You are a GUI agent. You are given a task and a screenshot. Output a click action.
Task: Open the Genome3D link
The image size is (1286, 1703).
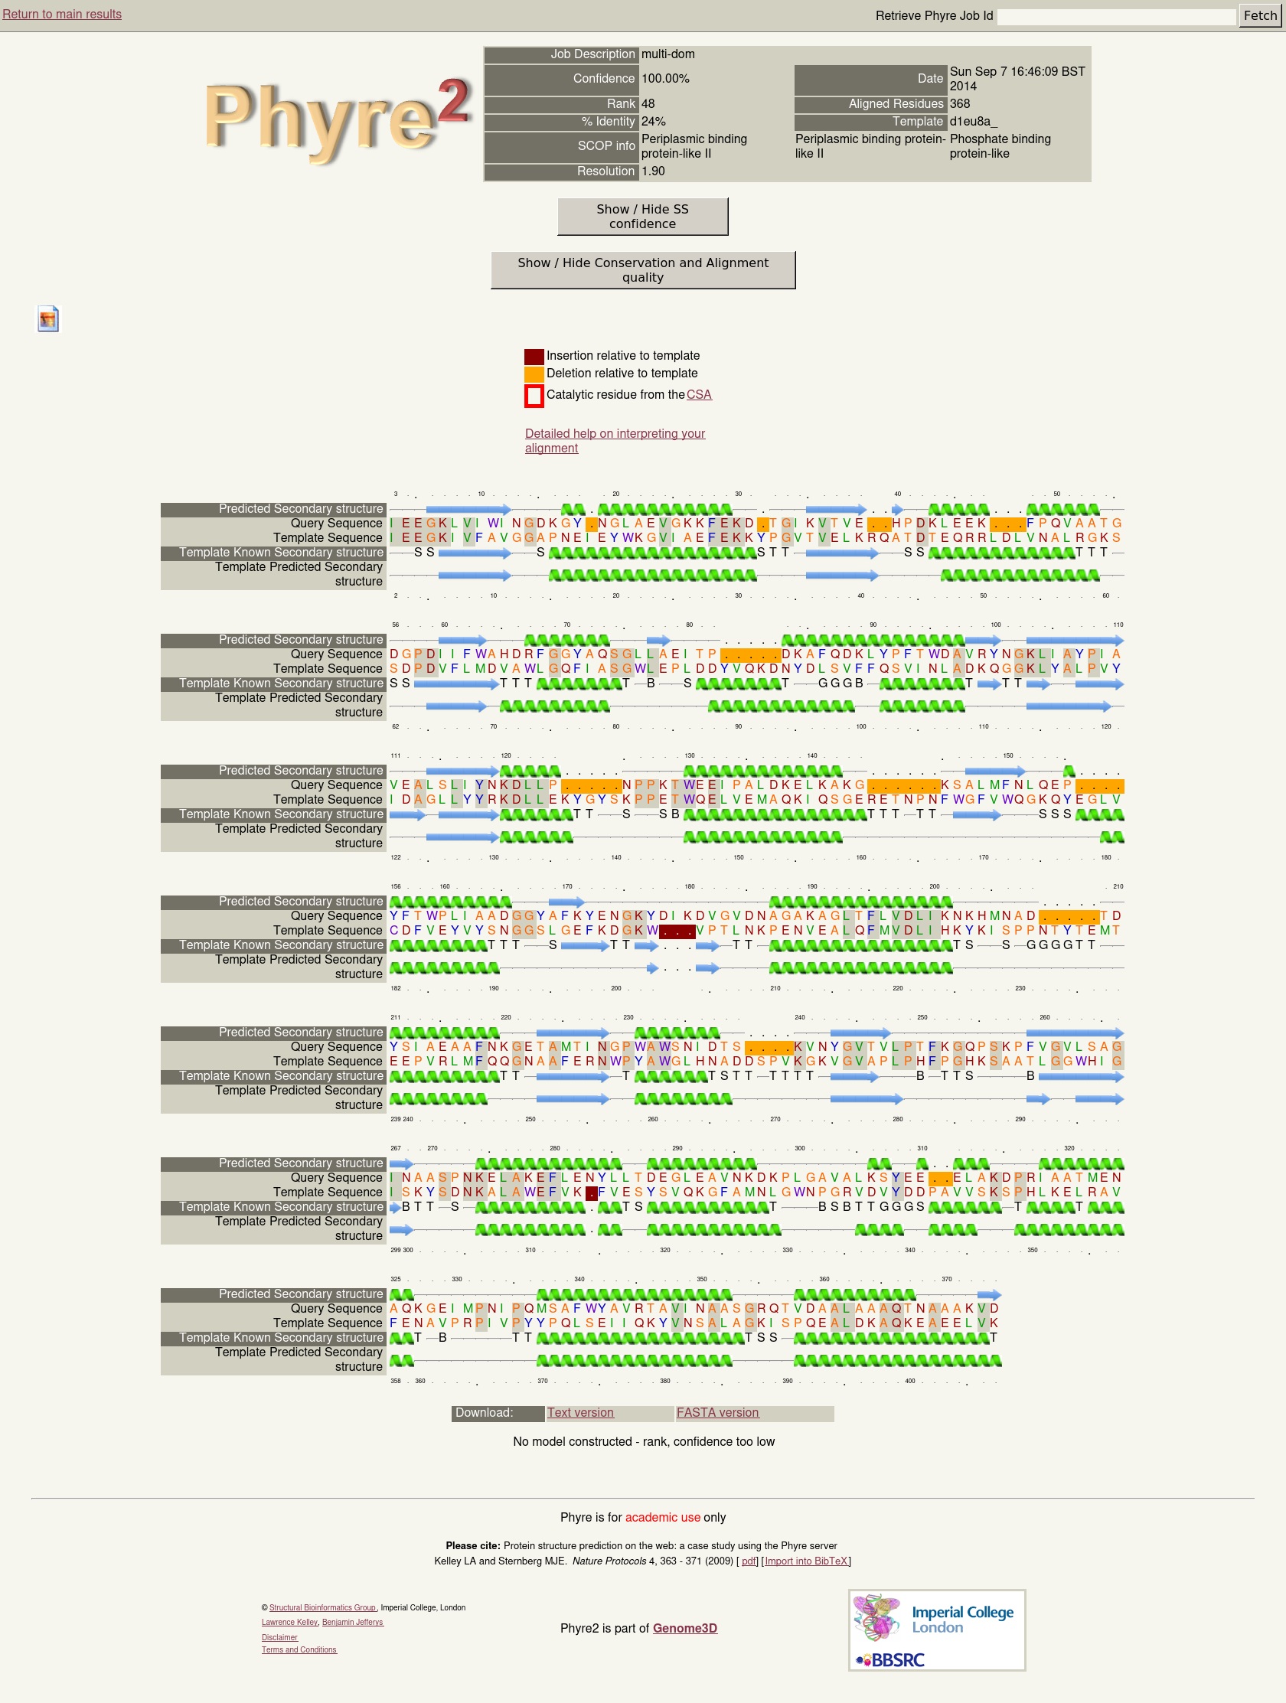[x=684, y=1627]
